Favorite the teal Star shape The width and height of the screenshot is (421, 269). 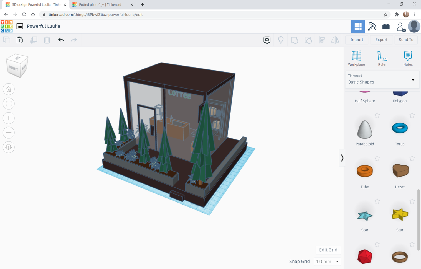click(377, 201)
